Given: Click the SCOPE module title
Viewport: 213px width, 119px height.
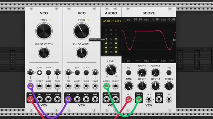Looking at the screenshot, I should tap(149, 13).
